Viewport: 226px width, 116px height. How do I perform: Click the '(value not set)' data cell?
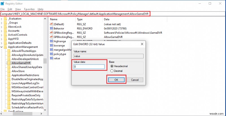pyautogui.click(x=112, y=24)
